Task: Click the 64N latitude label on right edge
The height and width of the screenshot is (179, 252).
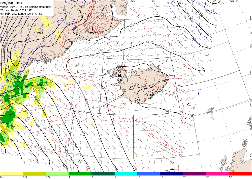Action: point(250,73)
